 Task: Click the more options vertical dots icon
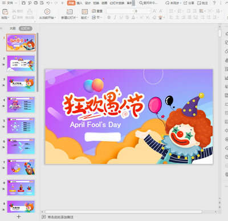tap(221, 3)
